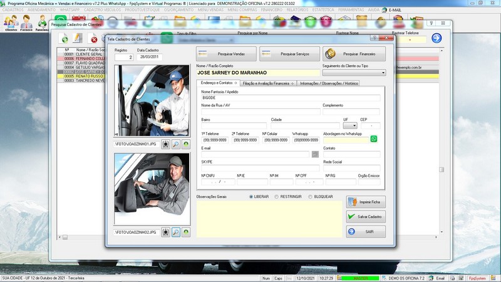Select the BLOQUEAR radio option
The height and width of the screenshot is (282, 501).
pyautogui.click(x=310, y=196)
